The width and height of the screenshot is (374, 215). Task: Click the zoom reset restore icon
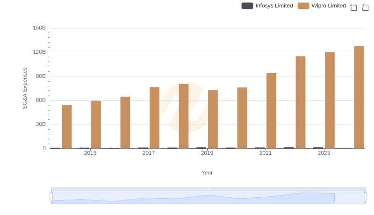tap(365, 7)
